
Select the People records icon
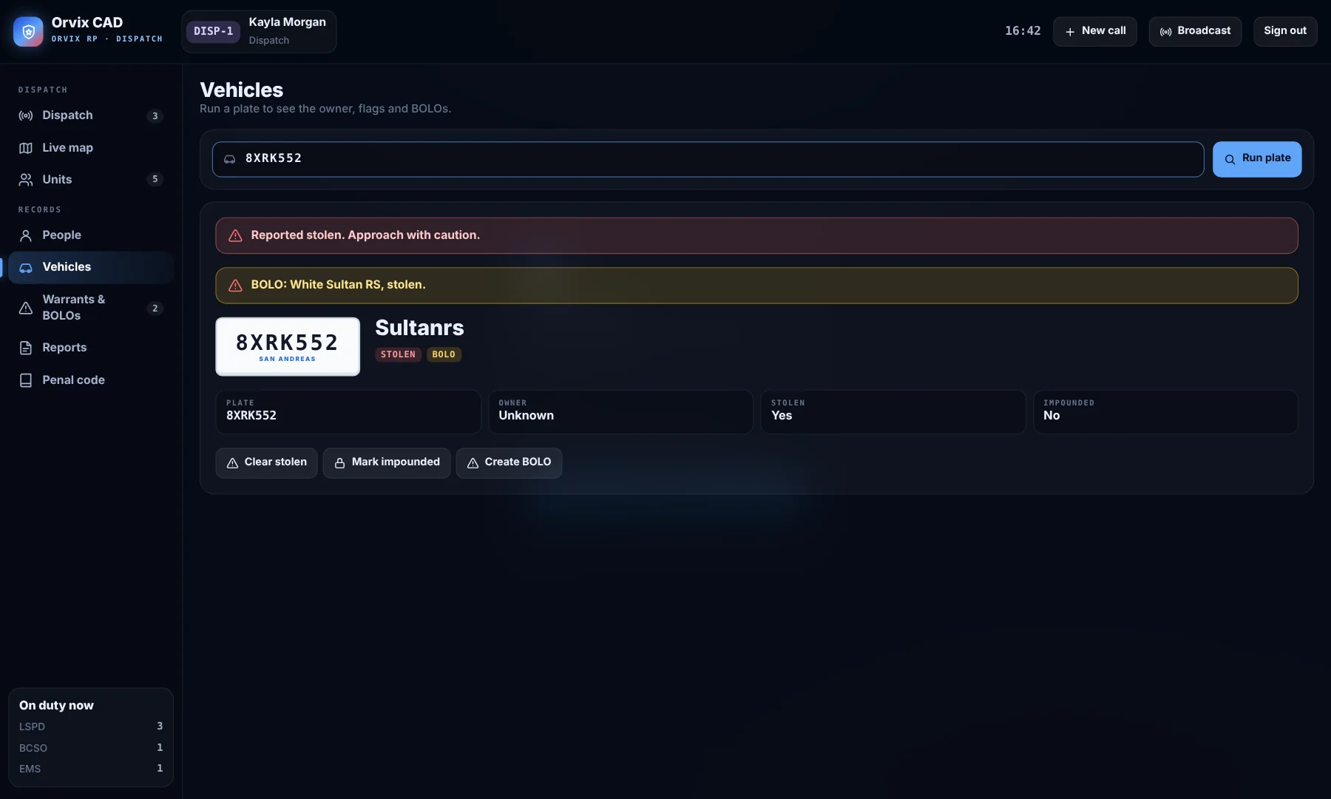pos(26,235)
